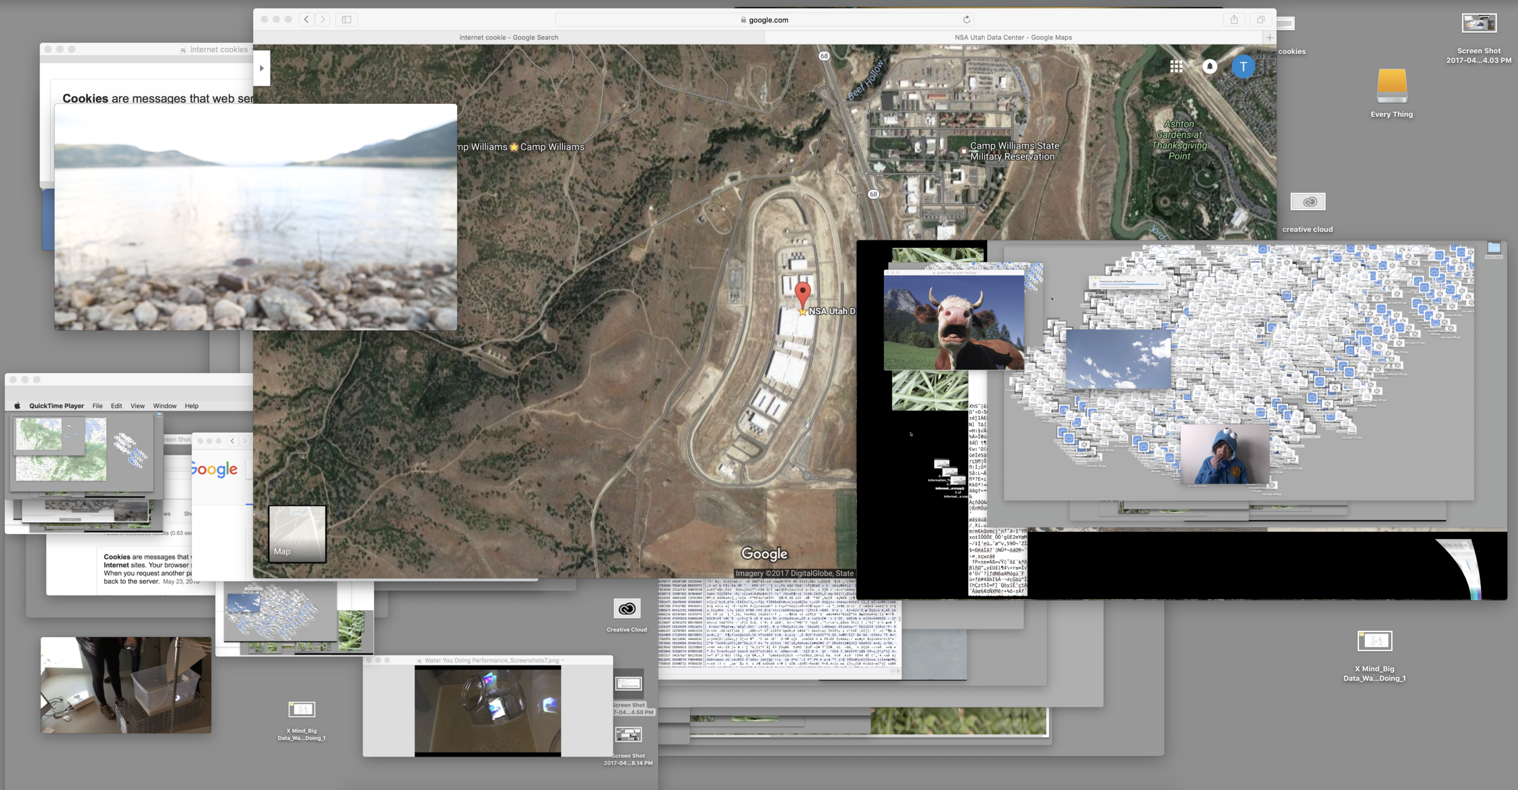Add a new Safari tab with plus

(x=1269, y=38)
